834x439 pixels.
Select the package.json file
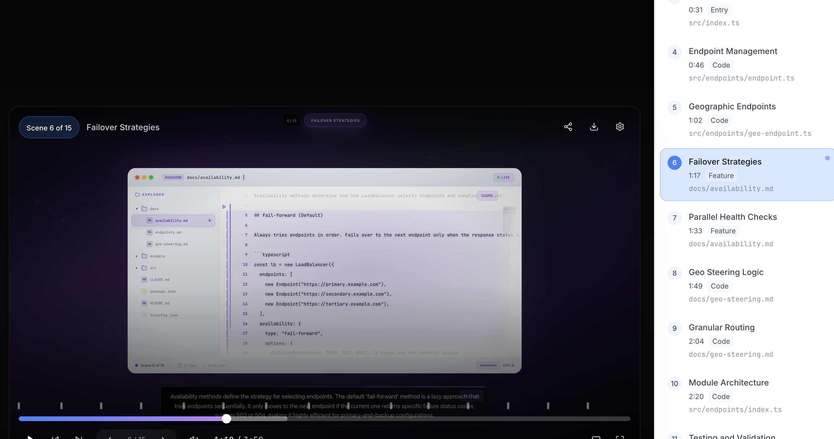pyautogui.click(x=163, y=291)
